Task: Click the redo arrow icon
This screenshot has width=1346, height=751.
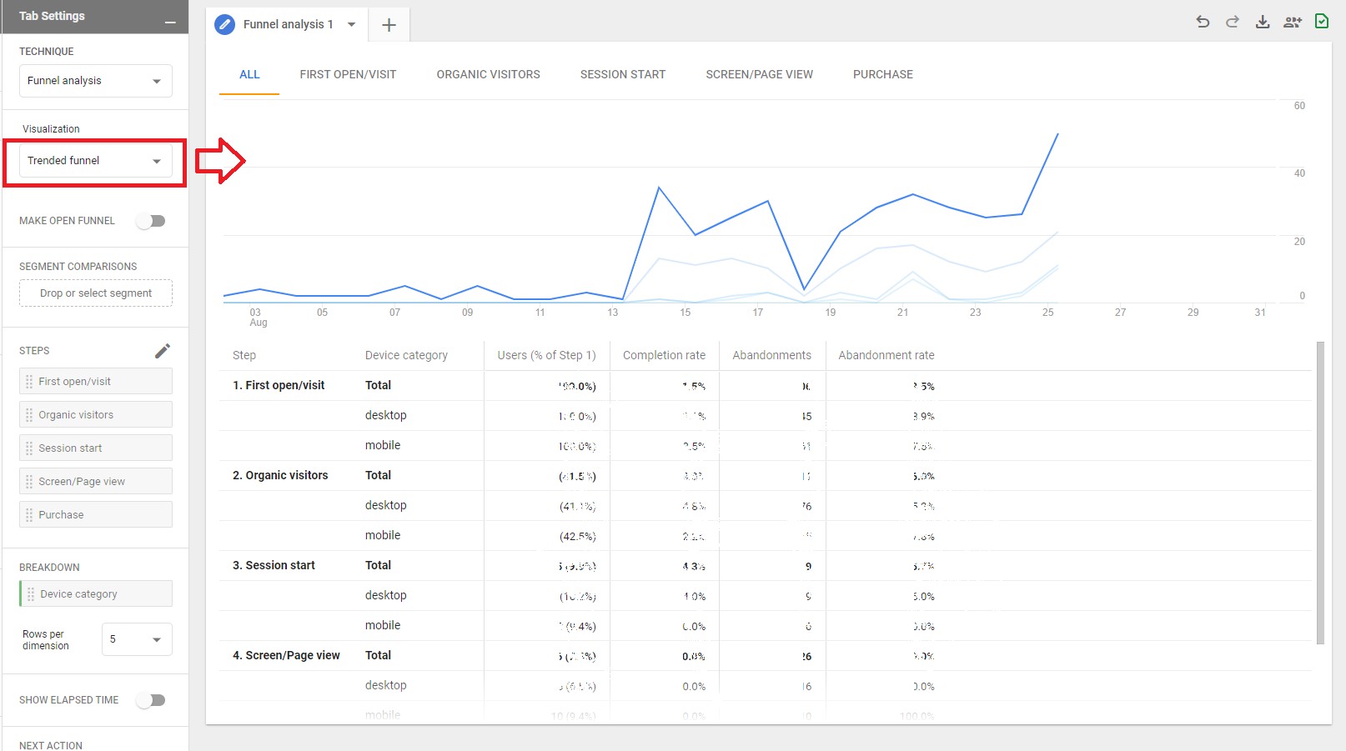Action: [1233, 22]
